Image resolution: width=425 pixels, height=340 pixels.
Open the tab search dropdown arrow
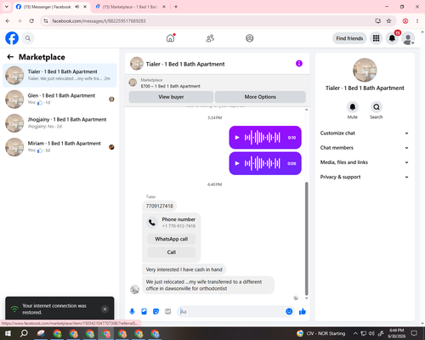(x=7, y=7)
